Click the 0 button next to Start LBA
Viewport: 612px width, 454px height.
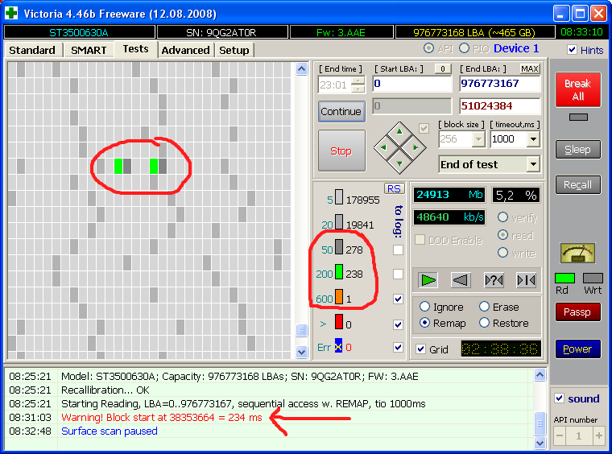pyautogui.click(x=443, y=69)
